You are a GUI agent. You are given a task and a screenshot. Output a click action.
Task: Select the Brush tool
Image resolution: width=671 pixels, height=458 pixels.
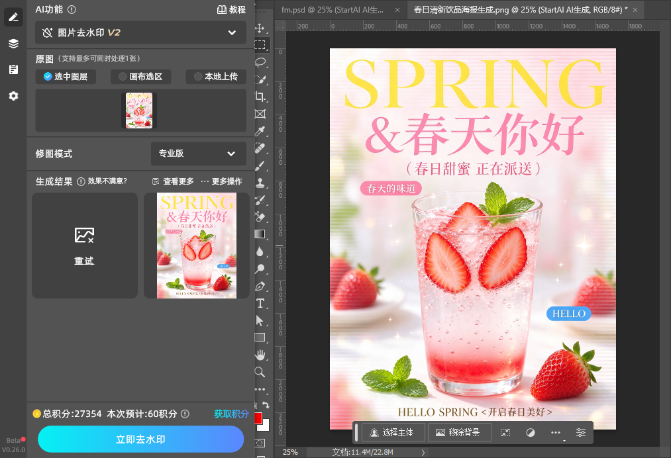tap(260, 165)
